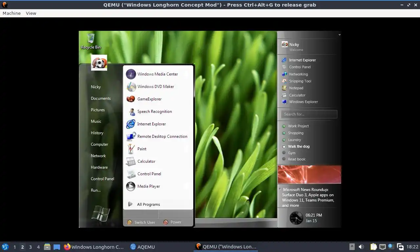Open the Networking icon in sidebar
420x252 pixels.
(284, 74)
